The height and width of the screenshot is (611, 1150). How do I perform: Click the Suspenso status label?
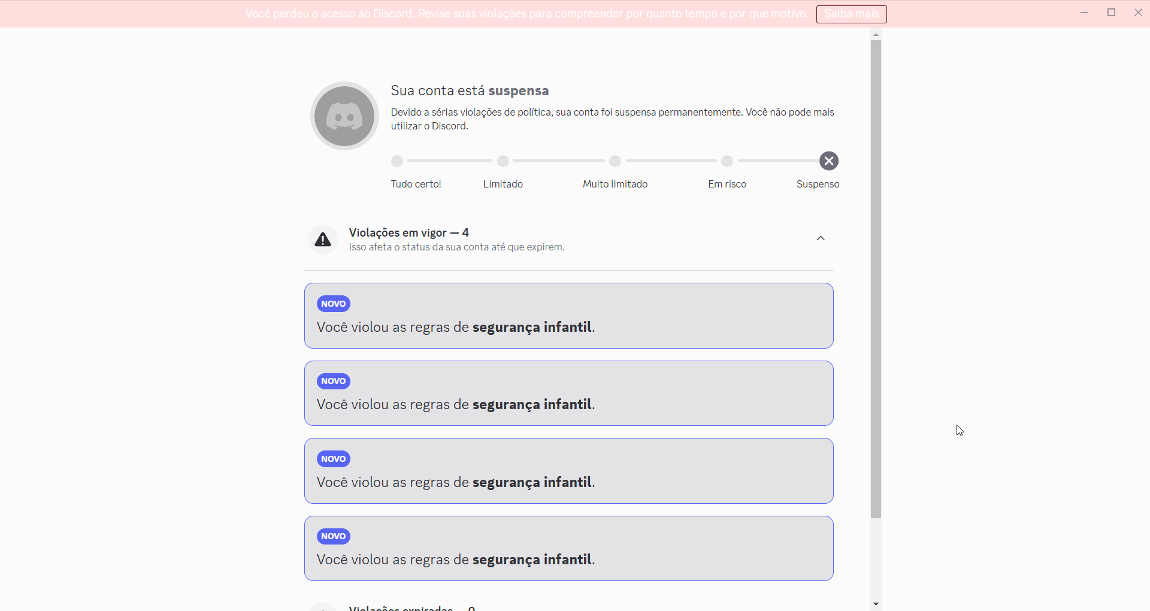[x=818, y=184]
